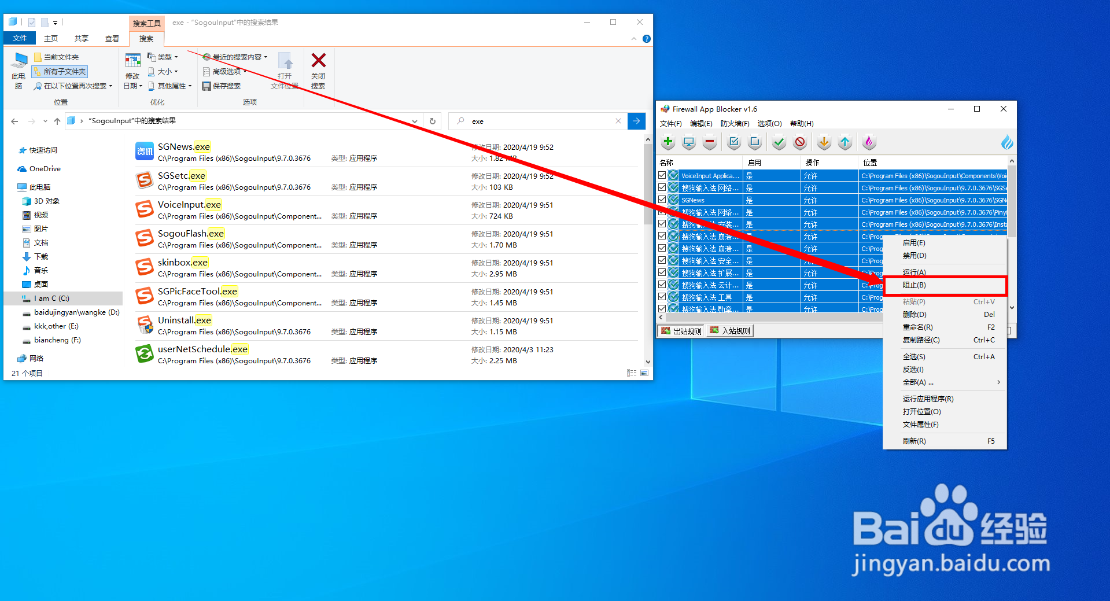The height and width of the screenshot is (601, 1110).
Task: Uncheck the 搜狗输入法 扩展 row checkbox
Action: click(x=662, y=272)
